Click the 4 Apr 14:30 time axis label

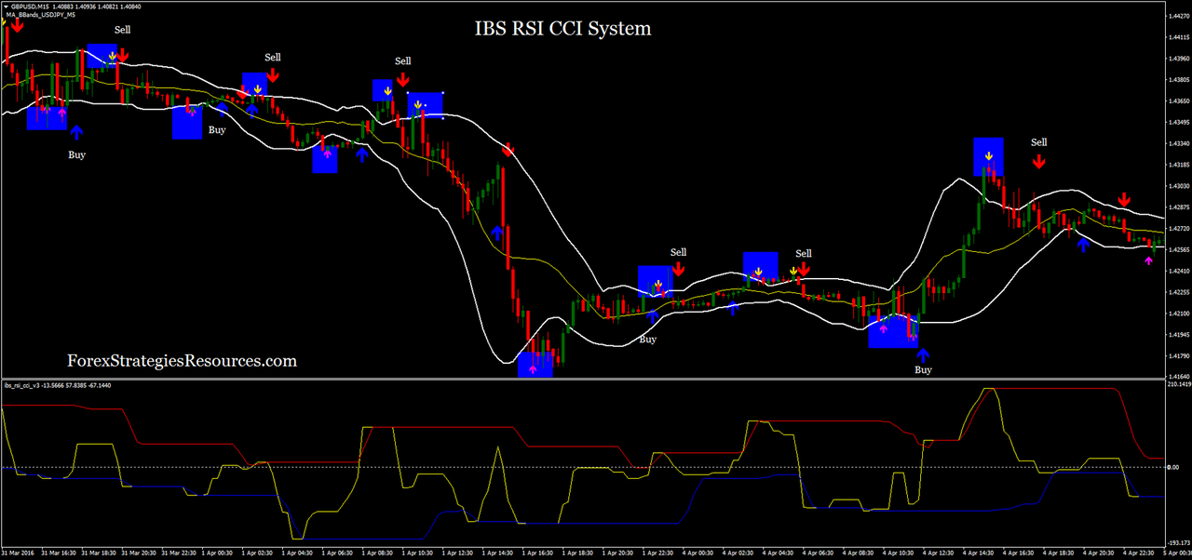point(980,553)
